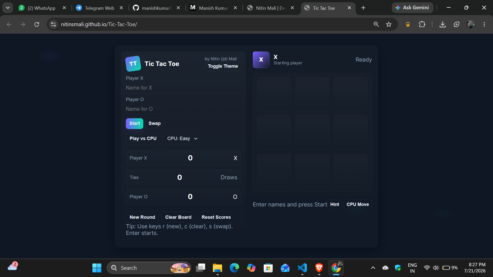
Task: Click the TT logo icon
Action: tap(133, 64)
